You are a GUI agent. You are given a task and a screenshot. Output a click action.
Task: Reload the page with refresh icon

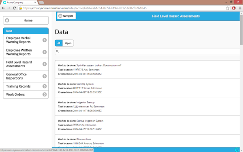click(14, 8)
